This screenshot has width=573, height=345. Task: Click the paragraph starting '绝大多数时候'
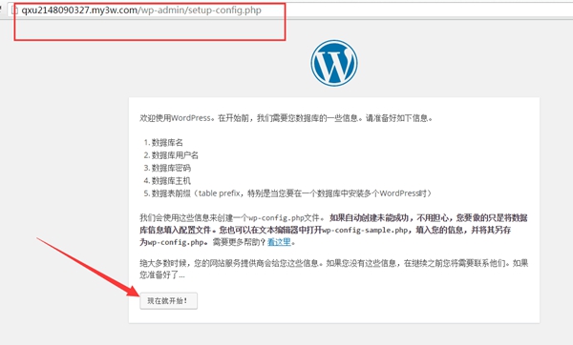334,269
